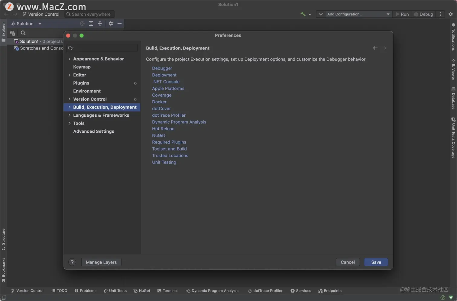Click the Collapse All icon in Solution toolbar

[x=100, y=24]
